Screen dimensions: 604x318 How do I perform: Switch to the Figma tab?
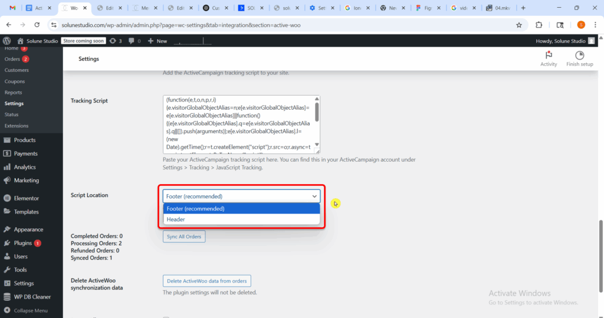coord(428,8)
